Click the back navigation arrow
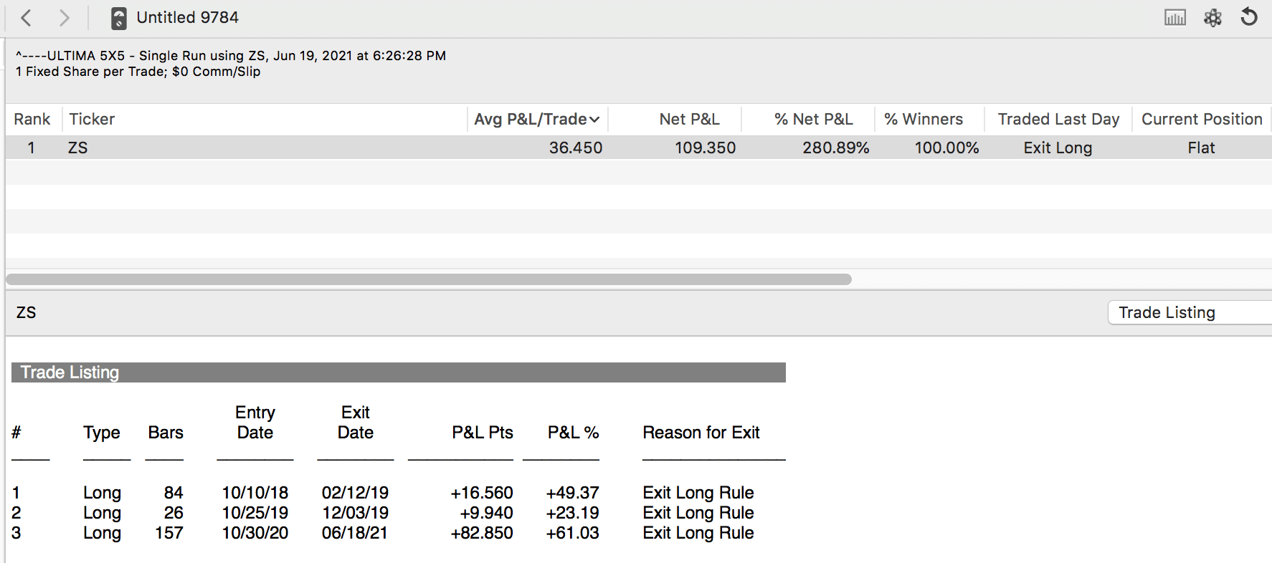This screenshot has width=1272, height=563. point(27,18)
